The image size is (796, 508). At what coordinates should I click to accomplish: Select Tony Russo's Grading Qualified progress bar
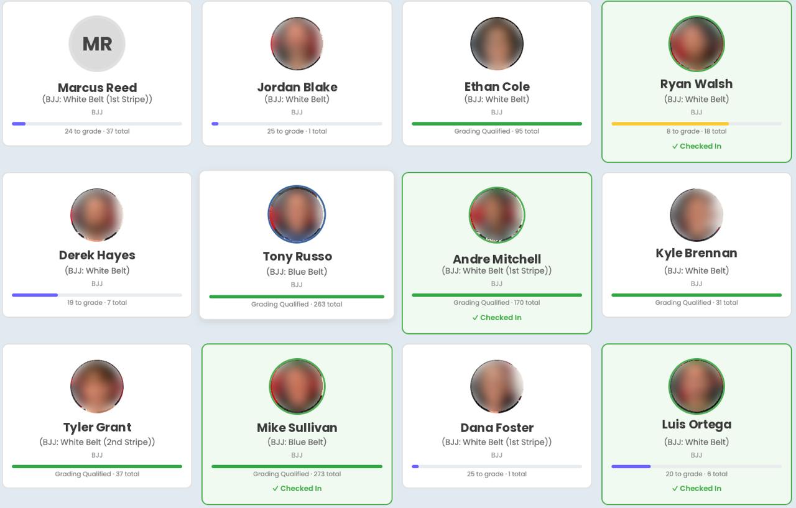click(x=297, y=297)
